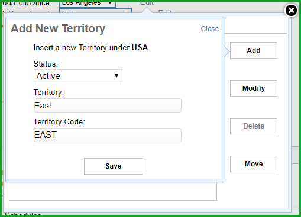The image size is (301, 217).
Task: Click the Add button
Action: pos(254,51)
